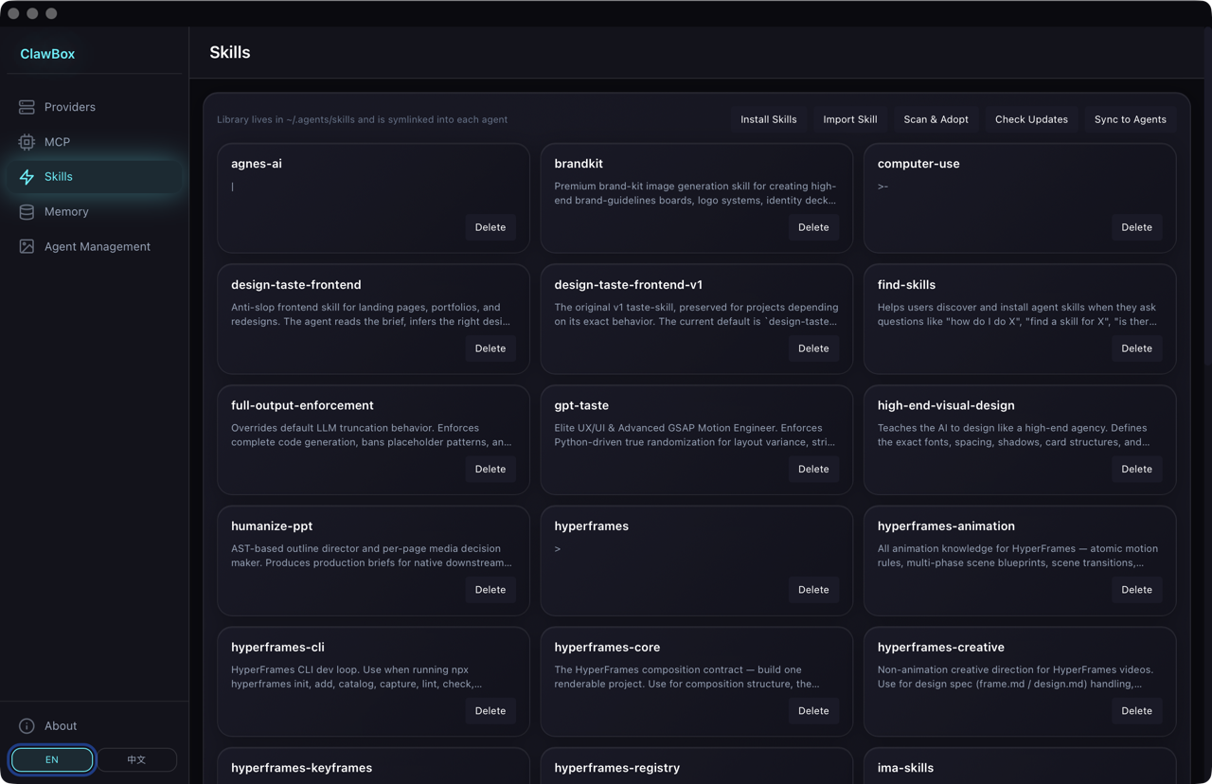Click the Agent Management icon
The image size is (1212, 784).
27,247
